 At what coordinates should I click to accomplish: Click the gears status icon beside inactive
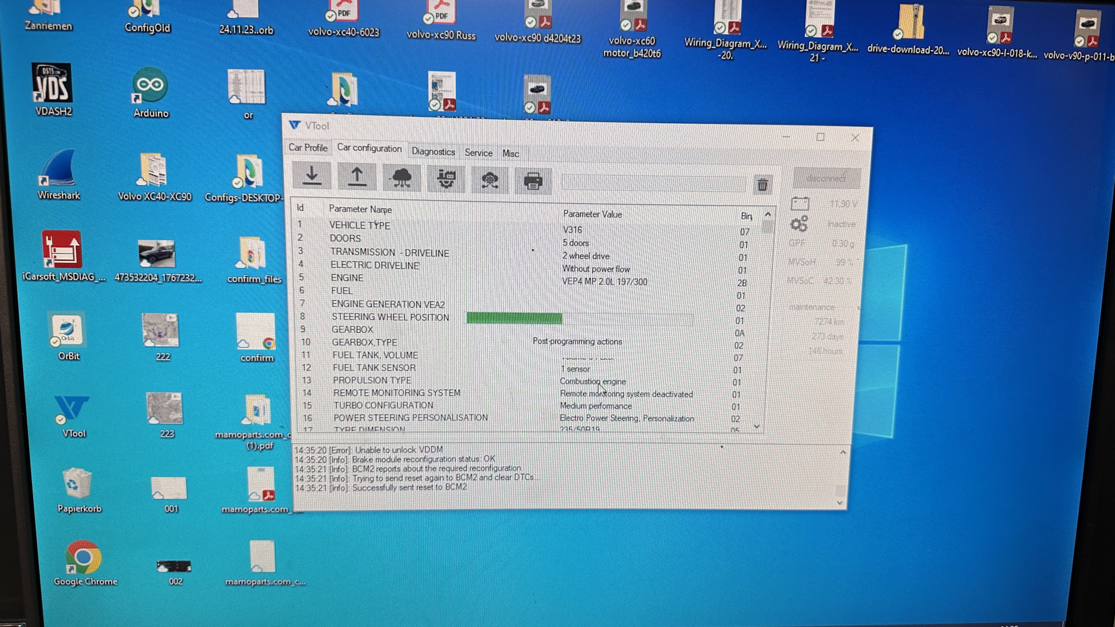[x=799, y=224]
